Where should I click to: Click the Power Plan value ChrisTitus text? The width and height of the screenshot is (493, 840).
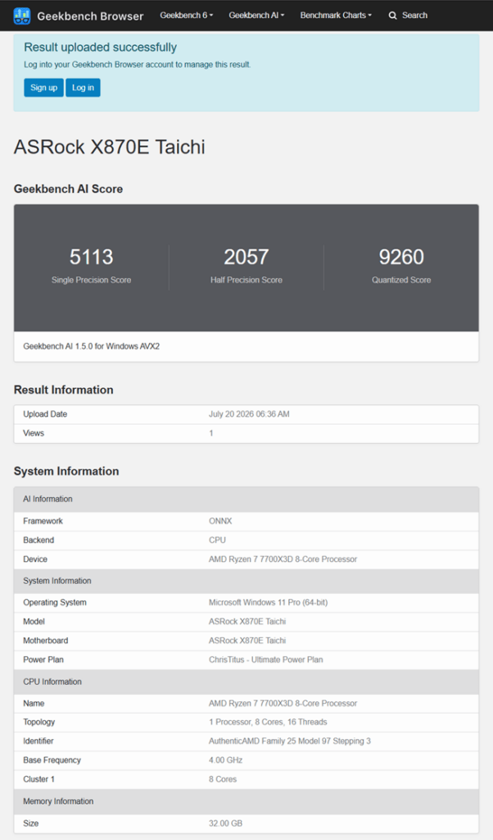pos(266,660)
